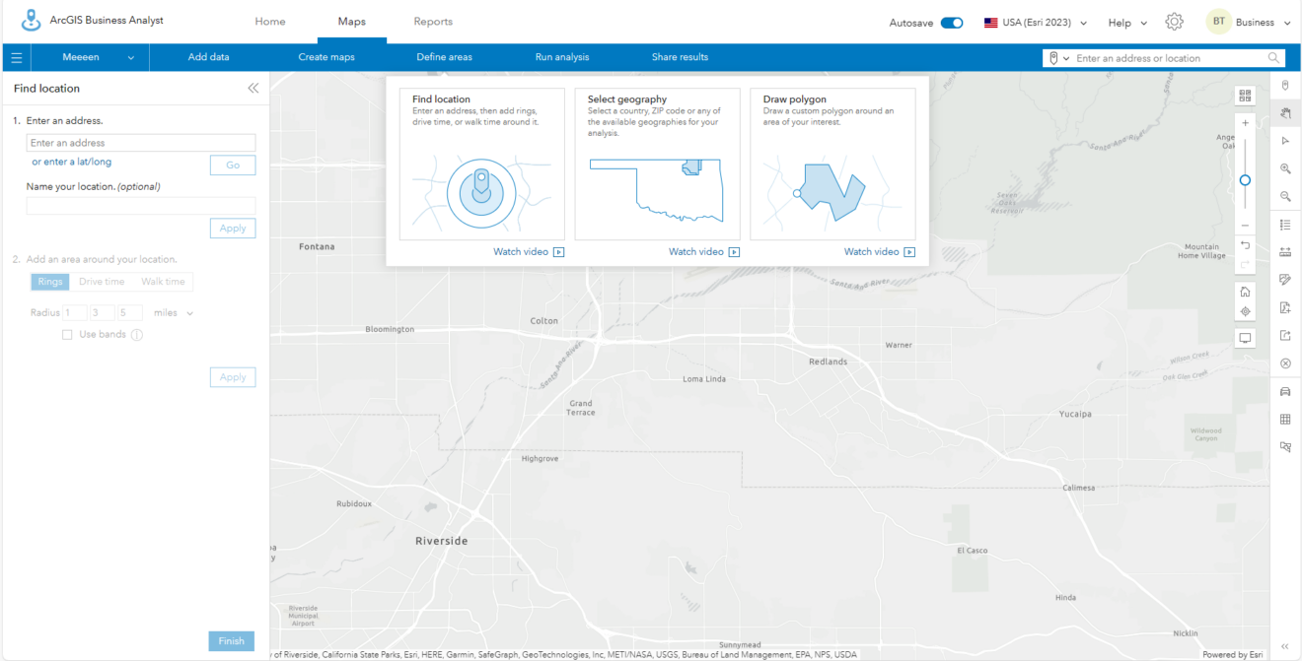Click the BT user avatar
This screenshot has width=1302, height=661.
(1219, 22)
